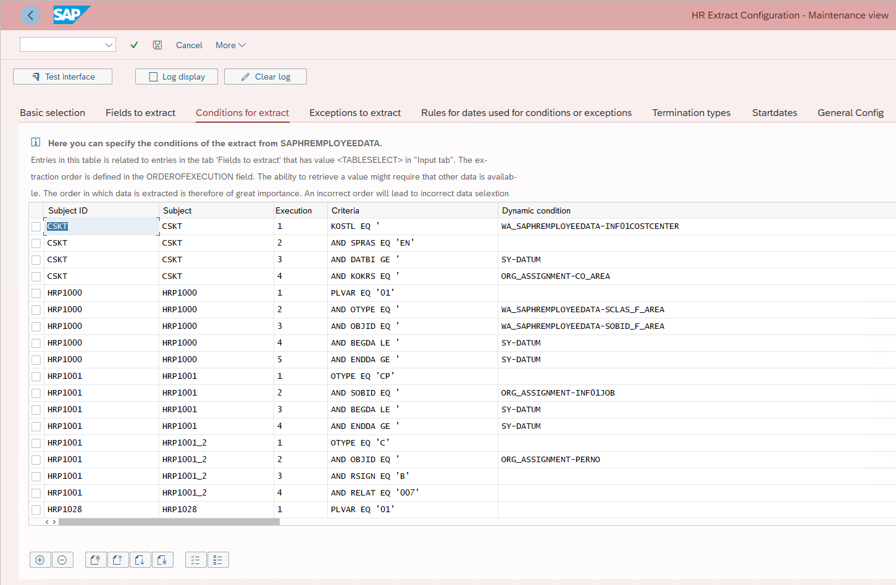896x585 pixels.
Task: Cancel the current action
Action: [x=189, y=45]
